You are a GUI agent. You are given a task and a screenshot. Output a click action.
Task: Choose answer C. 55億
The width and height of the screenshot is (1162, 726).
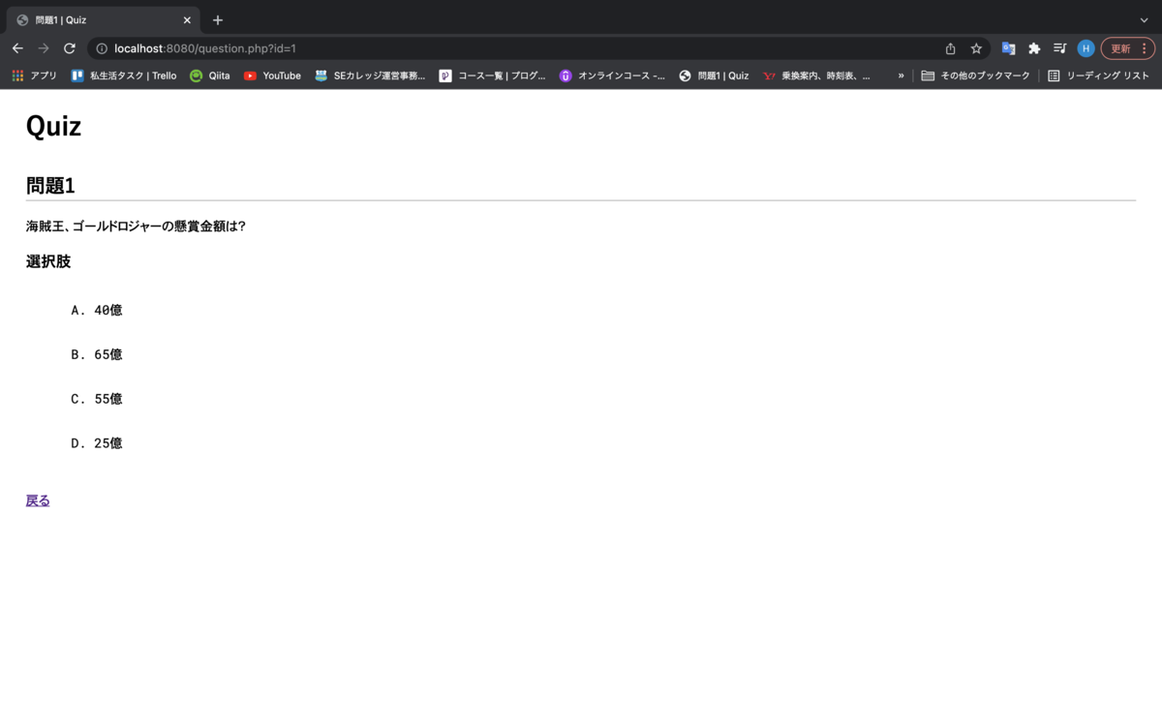[97, 400]
